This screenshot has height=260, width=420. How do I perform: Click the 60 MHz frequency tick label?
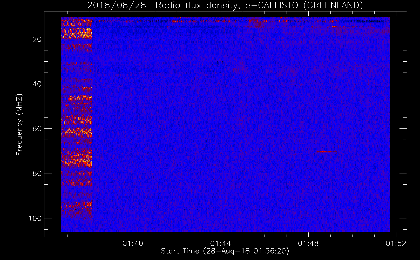[37, 129]
